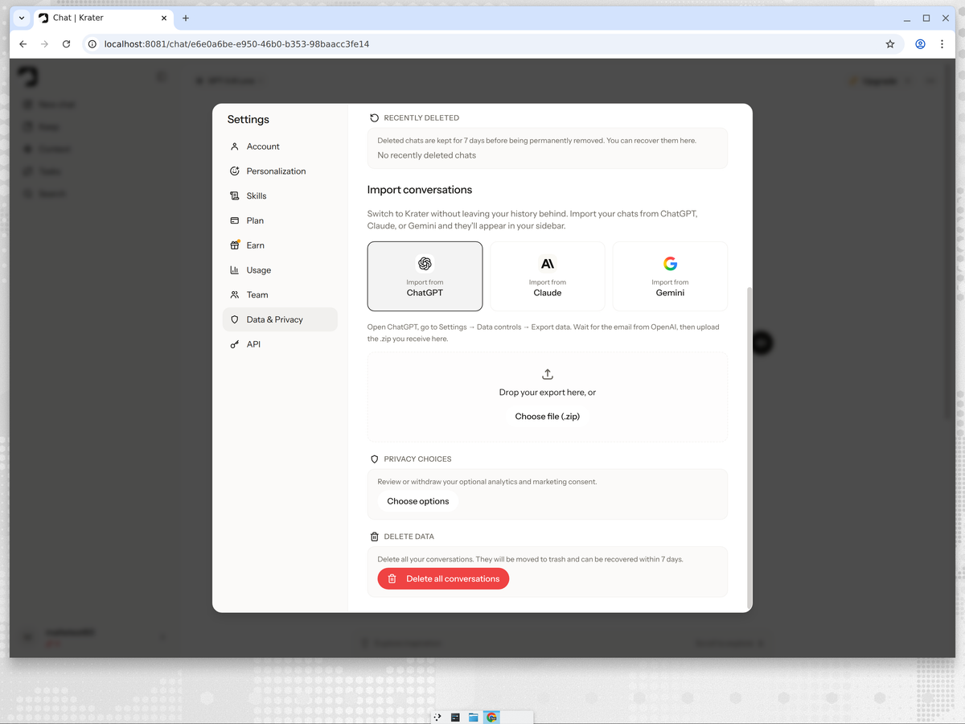
Task: Select the Import from ChatGPT card
Action: 425,276
